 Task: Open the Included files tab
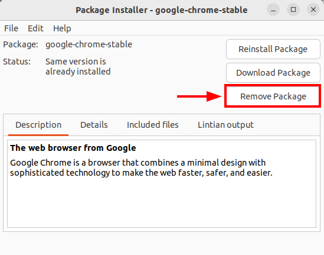coord(153,125)
